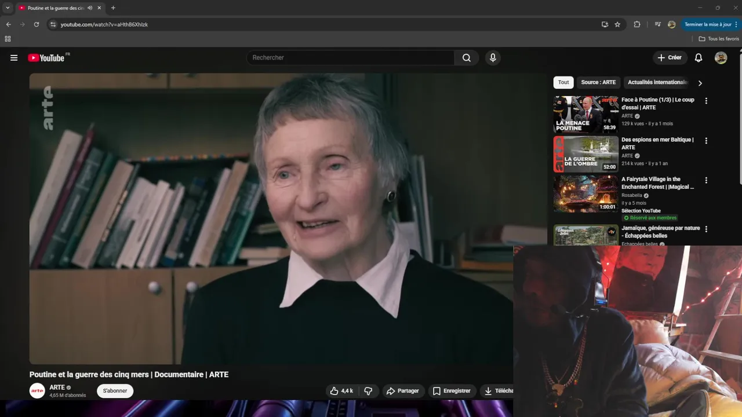Bookmark this page with star icon
Image resolution: width=742 pixels, height=417 pixels.
click(x=617, y=24)
